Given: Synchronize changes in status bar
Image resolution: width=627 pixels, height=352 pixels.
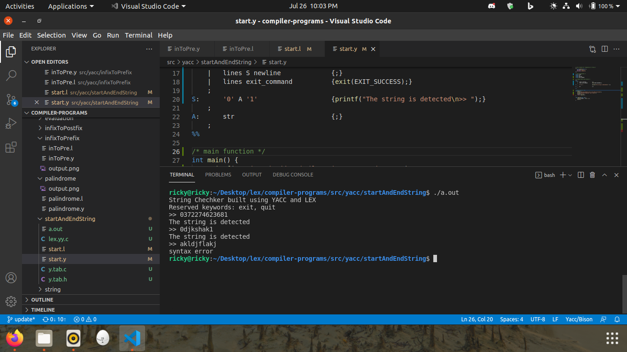Looking at the screenshot, I should click(54, 319).
